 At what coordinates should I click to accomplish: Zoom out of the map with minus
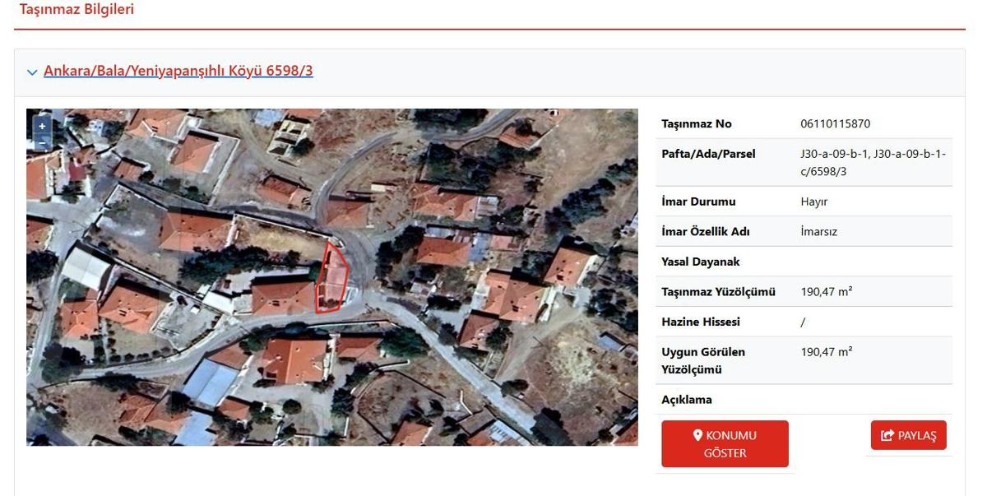pyautogui.click(x=42, y=142)
